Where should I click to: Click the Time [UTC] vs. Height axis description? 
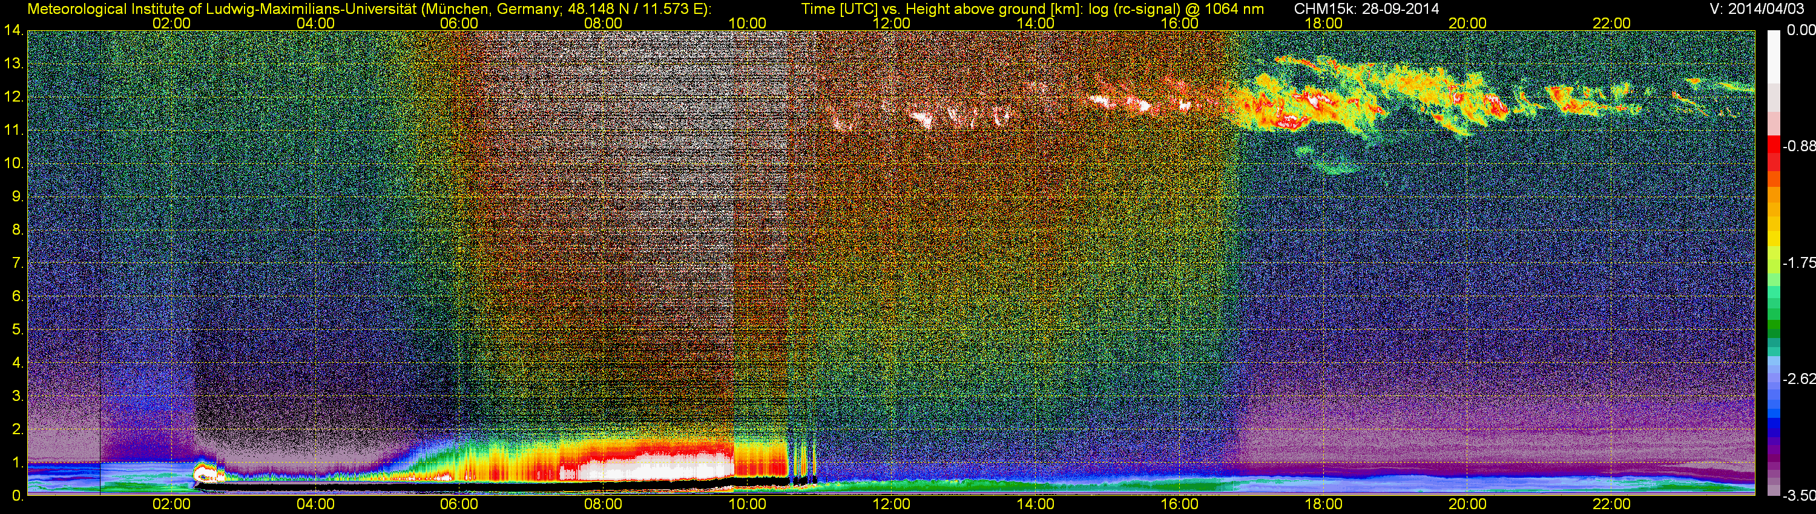click(x=1032, y=9)
